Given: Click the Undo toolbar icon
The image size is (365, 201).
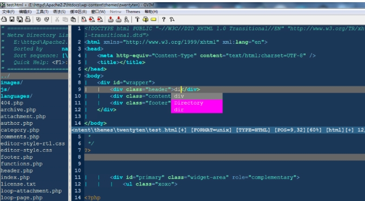Looking at the screenshot, I should (x=38, y=19).
